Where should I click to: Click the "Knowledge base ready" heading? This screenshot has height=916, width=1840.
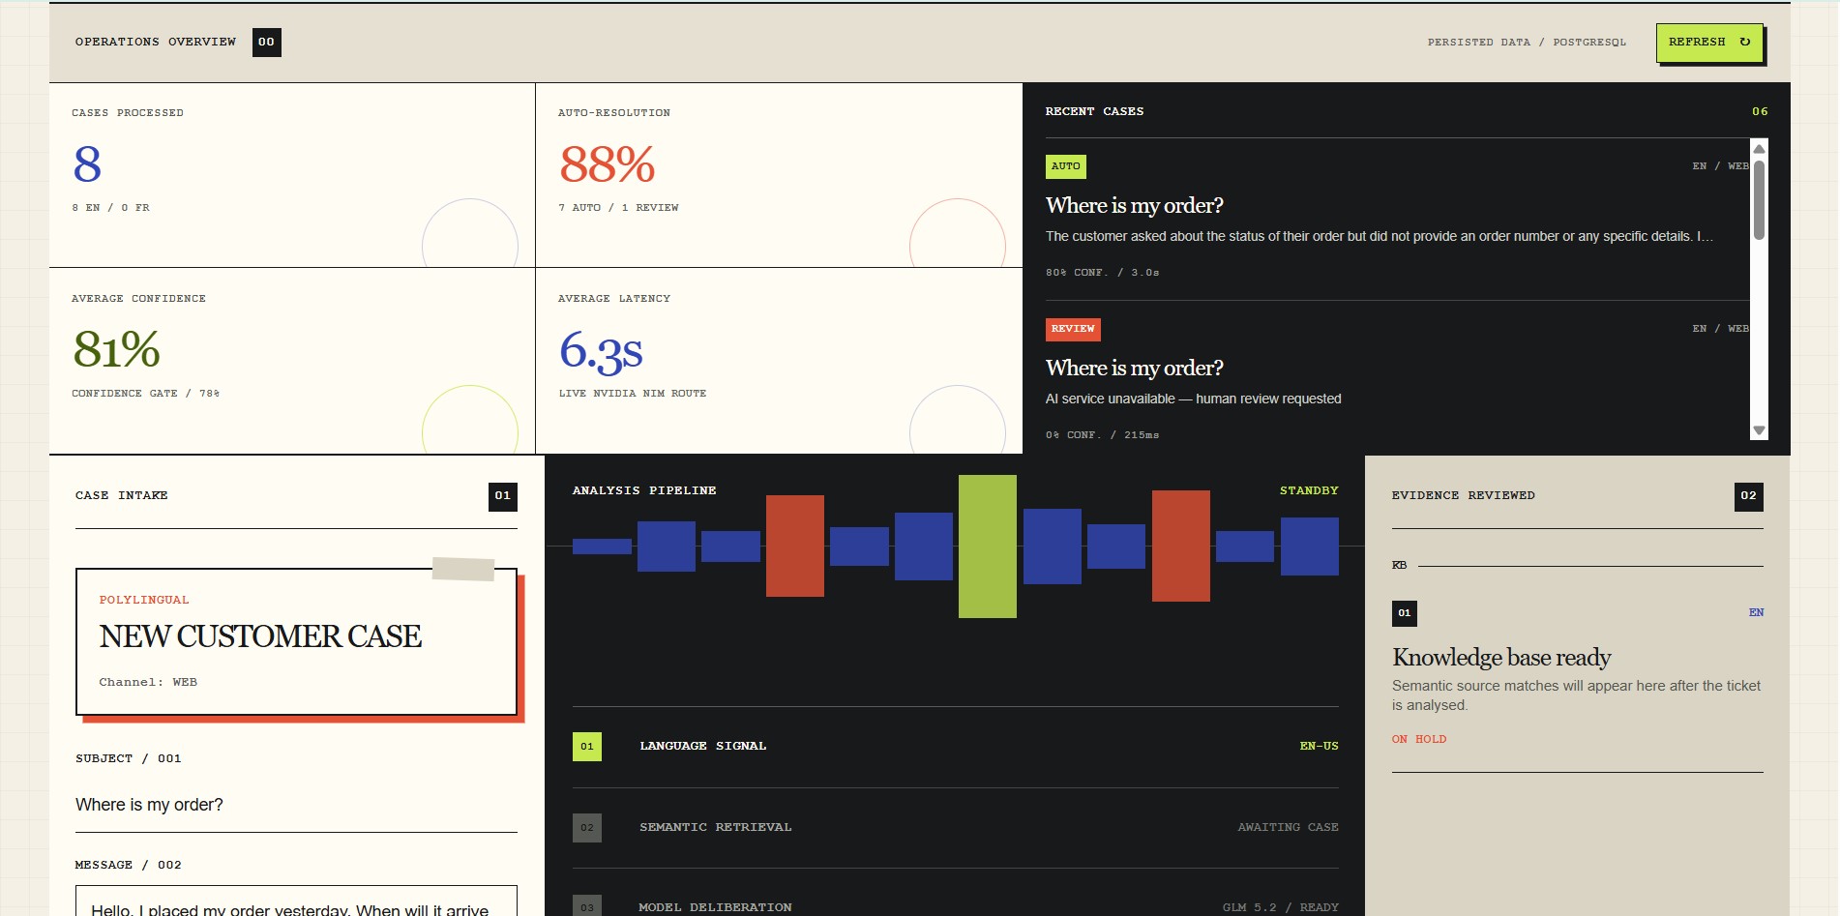[x=1501, y=658]
